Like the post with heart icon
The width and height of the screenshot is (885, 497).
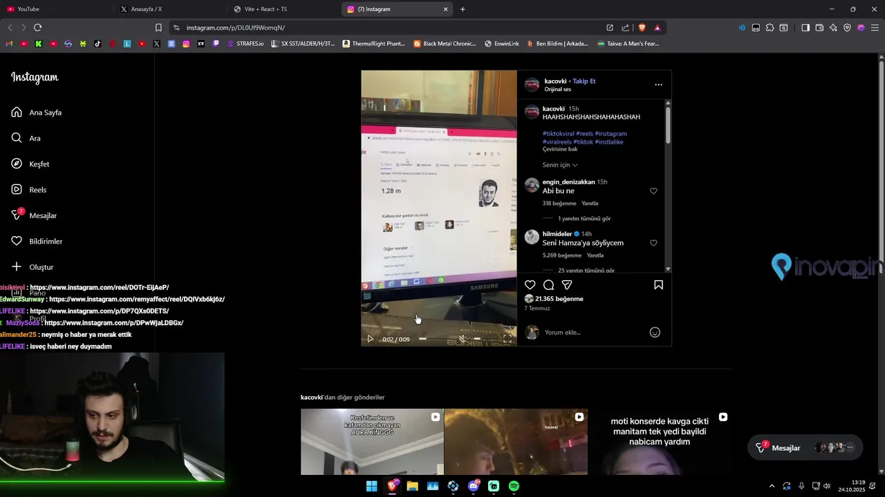click(530, 285)
